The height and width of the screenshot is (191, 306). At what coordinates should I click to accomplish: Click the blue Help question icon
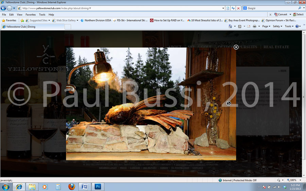[x=297, y=26]
